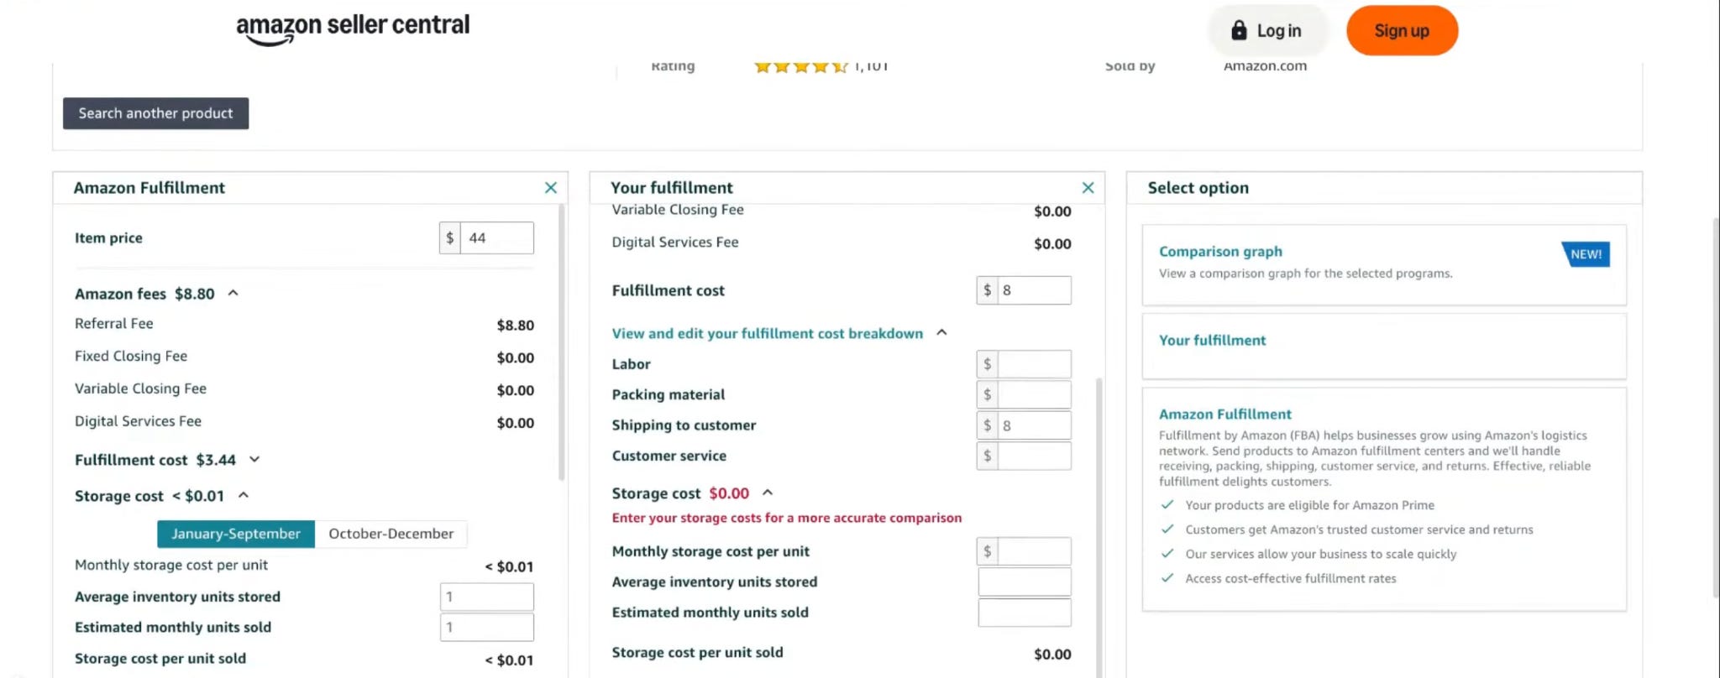
Task: Collapse the Amazon fees section
Action: pyautogui.click(x=233, y=293)
